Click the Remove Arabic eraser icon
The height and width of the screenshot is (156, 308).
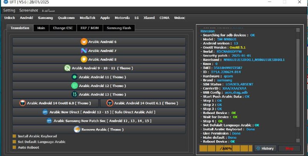click(x=77, y=129)
